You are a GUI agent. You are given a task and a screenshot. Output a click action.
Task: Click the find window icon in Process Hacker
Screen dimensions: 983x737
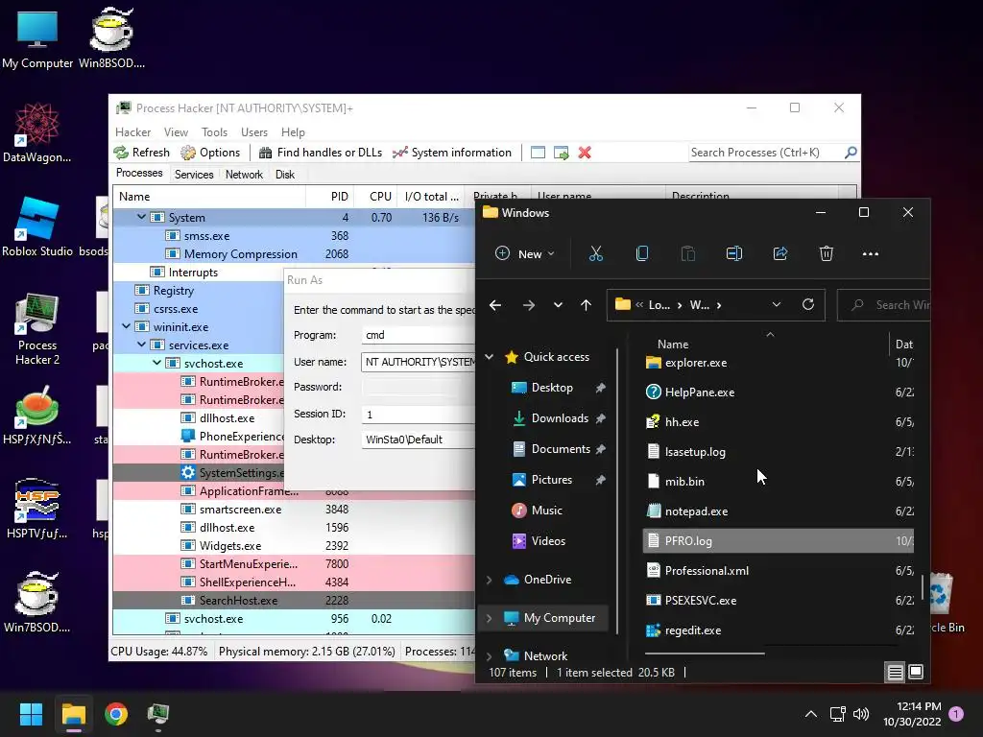(538, 153)
